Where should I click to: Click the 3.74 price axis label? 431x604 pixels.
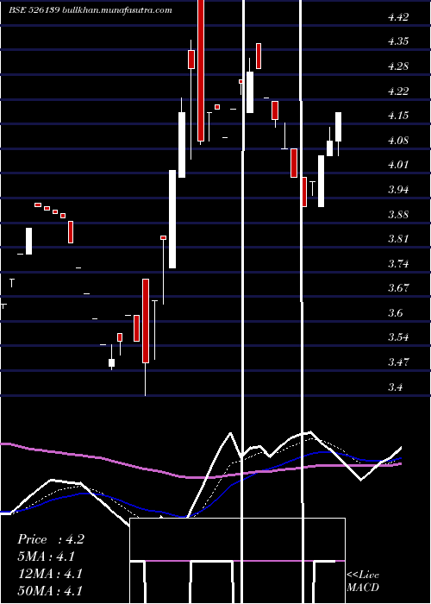pos(398,264)
